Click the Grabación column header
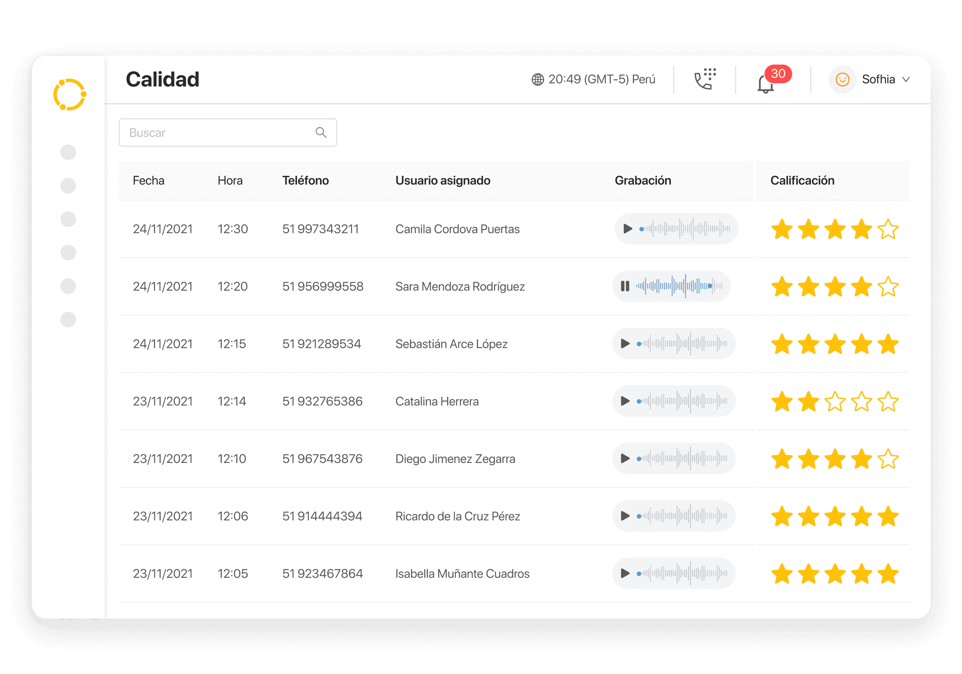 click(x=643, y=180)
